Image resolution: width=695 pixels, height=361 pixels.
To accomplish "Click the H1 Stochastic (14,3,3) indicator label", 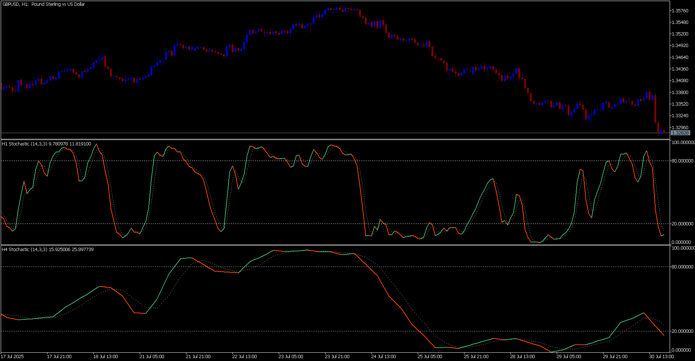I will tap(46, 144).
